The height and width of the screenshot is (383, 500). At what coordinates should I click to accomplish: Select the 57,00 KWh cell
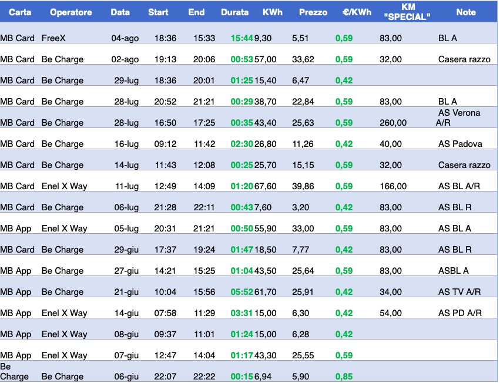coord(266,59)
